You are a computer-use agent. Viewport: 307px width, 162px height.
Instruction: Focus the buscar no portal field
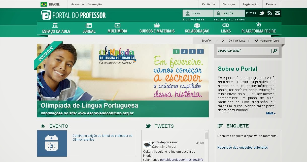pyautogui.click(x=244, y=51)
